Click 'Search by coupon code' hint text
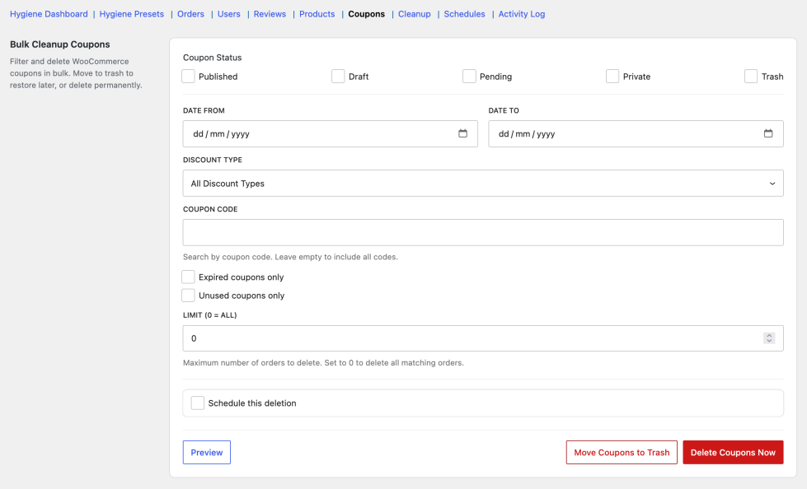Image resolution: width=807 pixels, height=489 pixels. click(x=290, y=257)
